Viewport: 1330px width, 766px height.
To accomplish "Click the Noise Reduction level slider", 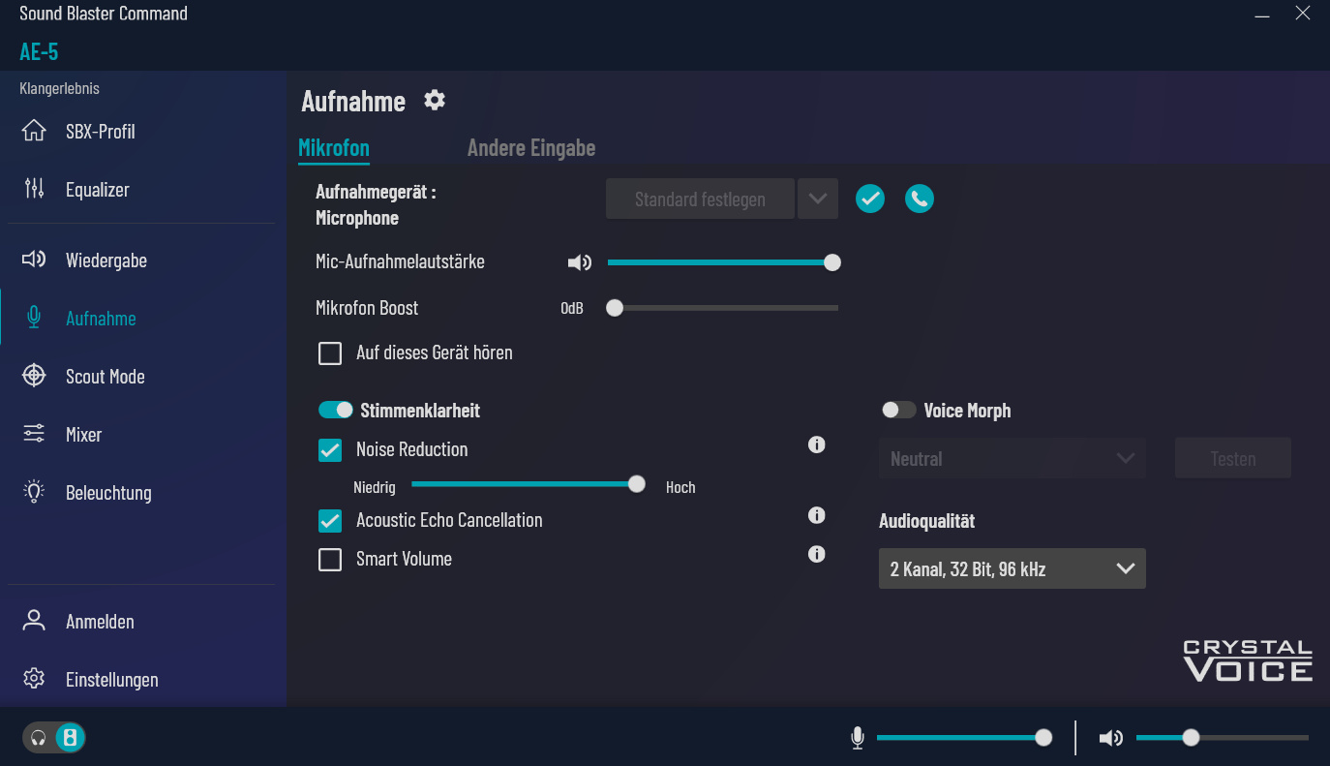I will point(529,484).
